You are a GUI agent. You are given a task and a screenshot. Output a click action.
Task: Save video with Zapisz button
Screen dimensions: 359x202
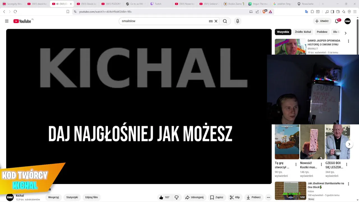pyautogui.click(x=217, y=197)
